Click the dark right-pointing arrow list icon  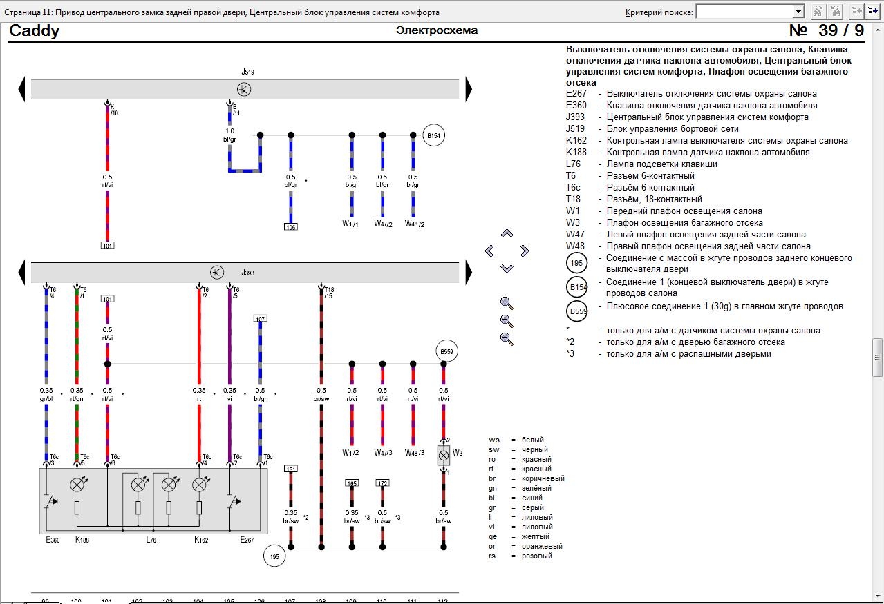click(872, 11)
